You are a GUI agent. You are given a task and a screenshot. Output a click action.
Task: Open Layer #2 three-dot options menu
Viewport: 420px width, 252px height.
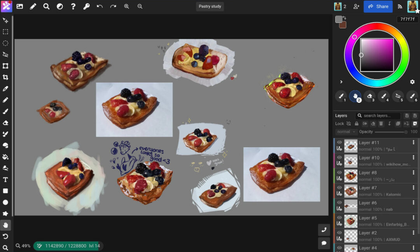[x=413, y=233]
